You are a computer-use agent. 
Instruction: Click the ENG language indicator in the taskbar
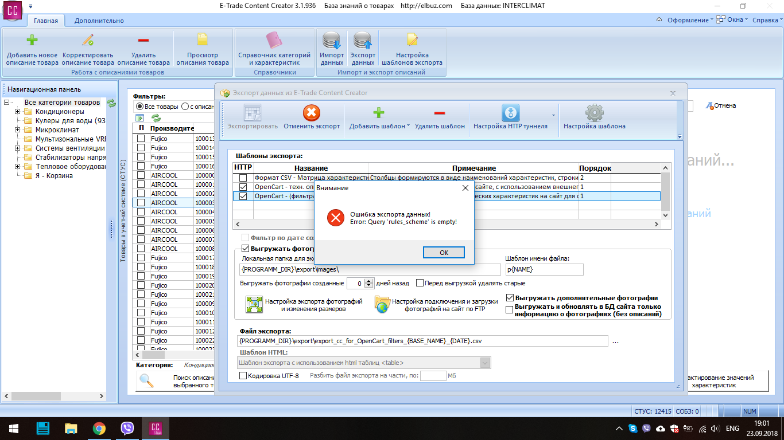(732, 429)
